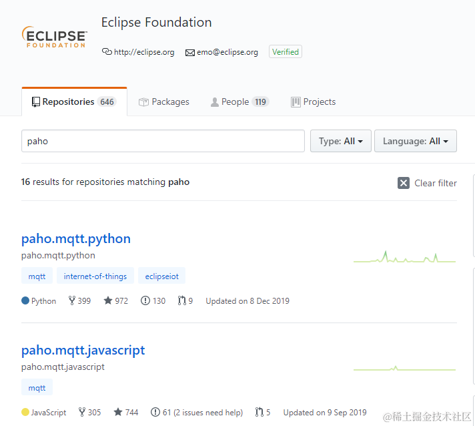This screenshot has height=426, width=475.
Task: Click the Eclipse Foundation logo
Action: pos(55,37)
